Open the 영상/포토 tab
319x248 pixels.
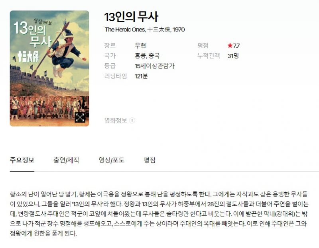click(x=111, y=160)
